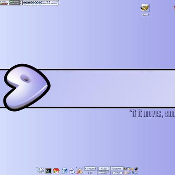Open the home folder house icon
175x175 pixels.
click(56, 171)
